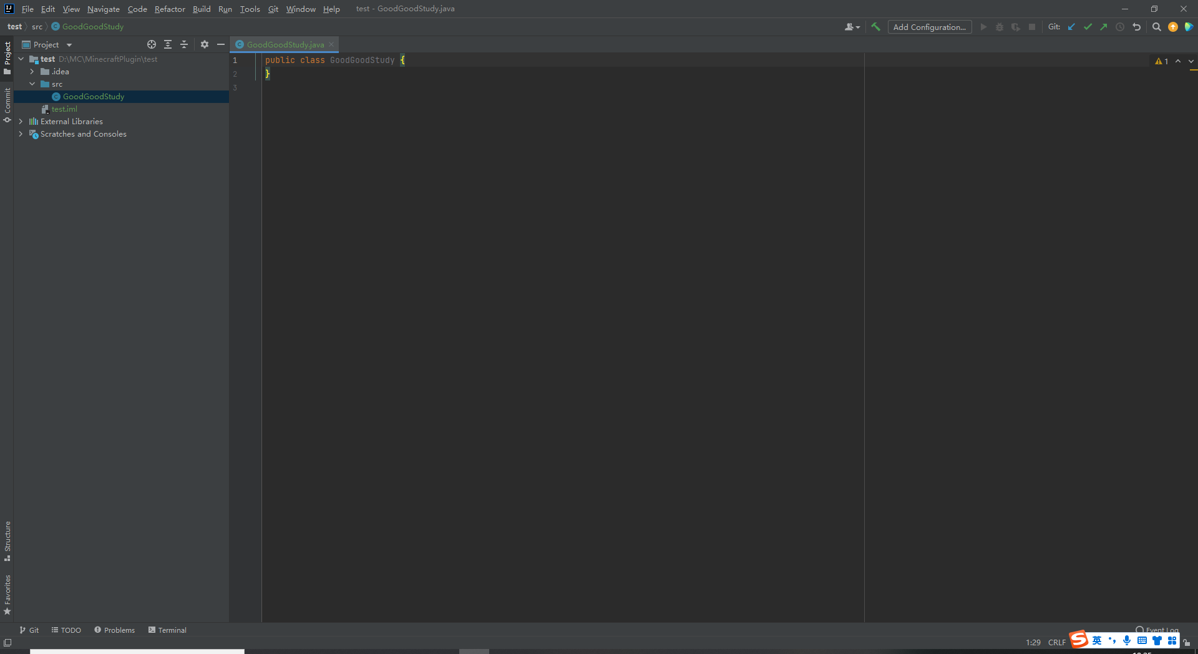Click Git Update Project blue arrow
The width and height of the screenshot is (1198, 654).
point(1071,27)
